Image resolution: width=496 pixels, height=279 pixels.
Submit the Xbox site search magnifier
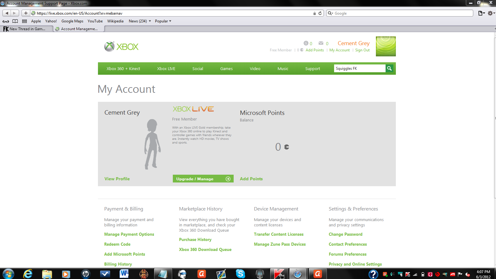pyautogui.click(x=389, y=69)
